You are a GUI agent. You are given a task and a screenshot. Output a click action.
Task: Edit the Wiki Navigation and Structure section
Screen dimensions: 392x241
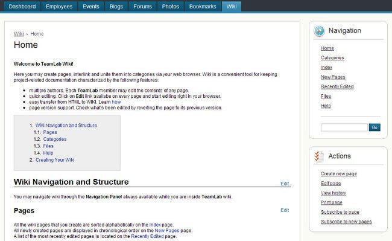click(x=285, y=184)
